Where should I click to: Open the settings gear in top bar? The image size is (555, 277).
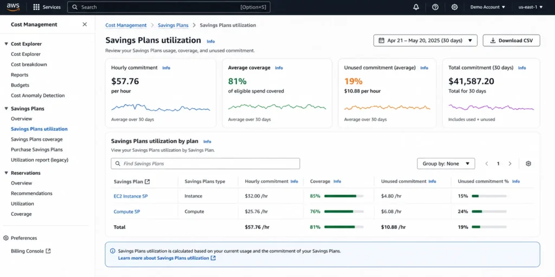pyautogui.click(x=455, y=7)
